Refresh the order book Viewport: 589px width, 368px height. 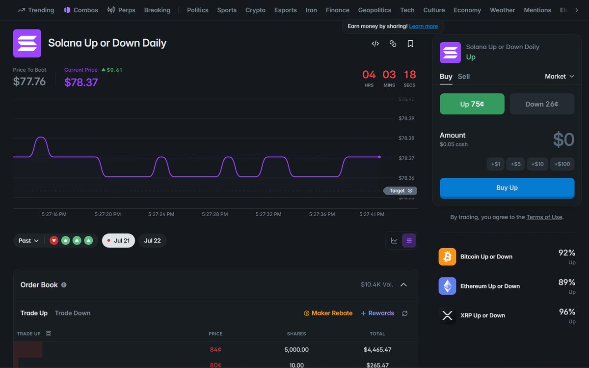pyautogui.click(x=404, y=313)
